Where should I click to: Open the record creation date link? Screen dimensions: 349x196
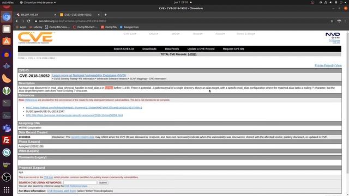(x=82, y=137)
